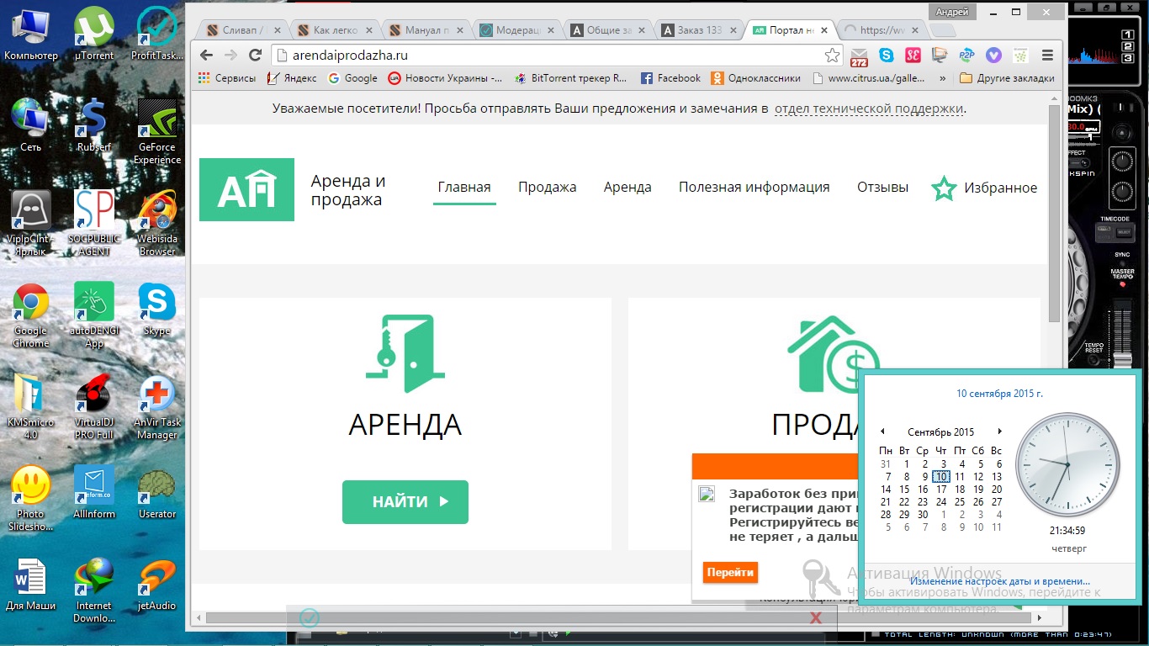Click the Chrome back arrow
Screen dimensions: 1149x646
coord(205,56)
